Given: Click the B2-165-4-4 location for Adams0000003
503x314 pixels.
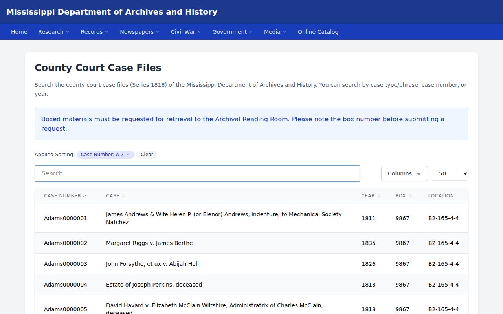Looking at the screenshot, I should (444, 264).
